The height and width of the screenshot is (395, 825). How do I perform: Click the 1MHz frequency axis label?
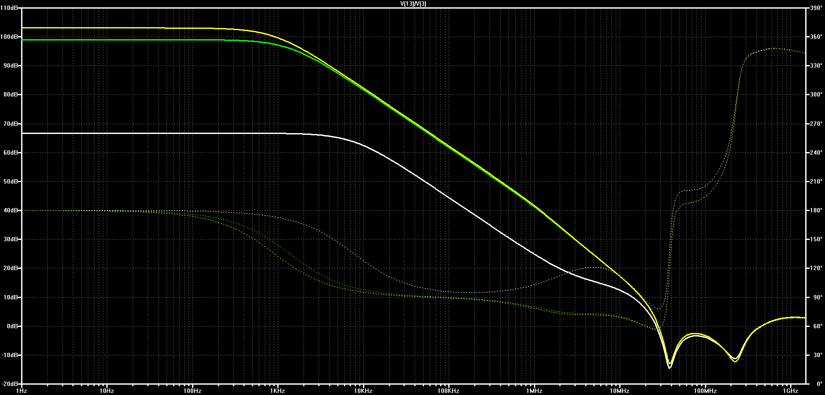click(534, 391)
